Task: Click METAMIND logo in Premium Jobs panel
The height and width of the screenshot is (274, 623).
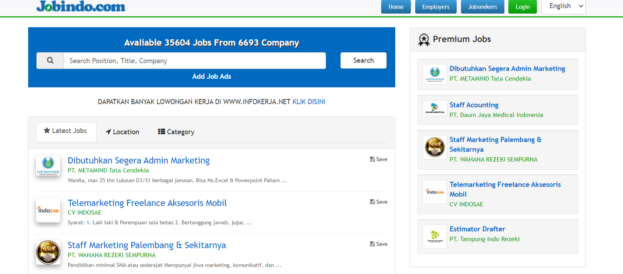Action: (x=435, y=74)
